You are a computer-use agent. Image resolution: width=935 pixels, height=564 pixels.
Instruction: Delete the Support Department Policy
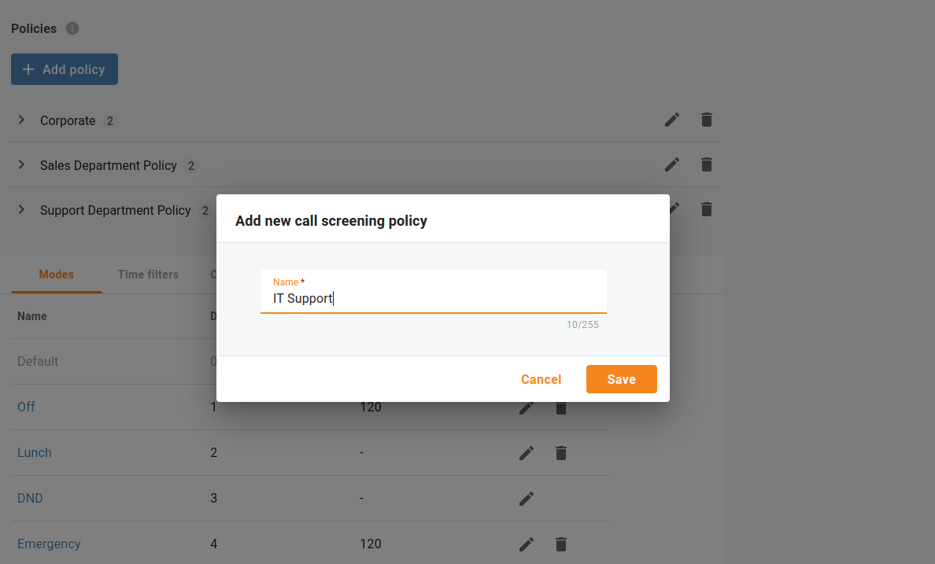[x=707, y=209]
